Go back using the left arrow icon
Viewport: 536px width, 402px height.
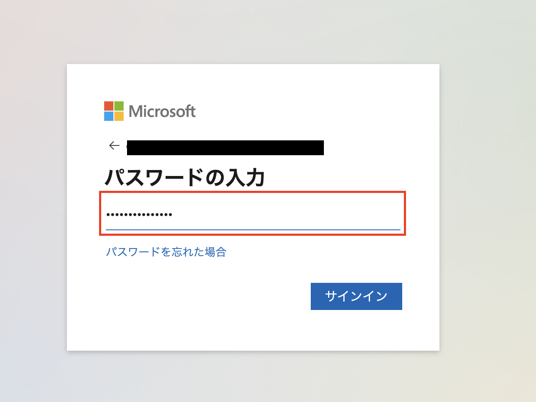click(x=114, y=146)
